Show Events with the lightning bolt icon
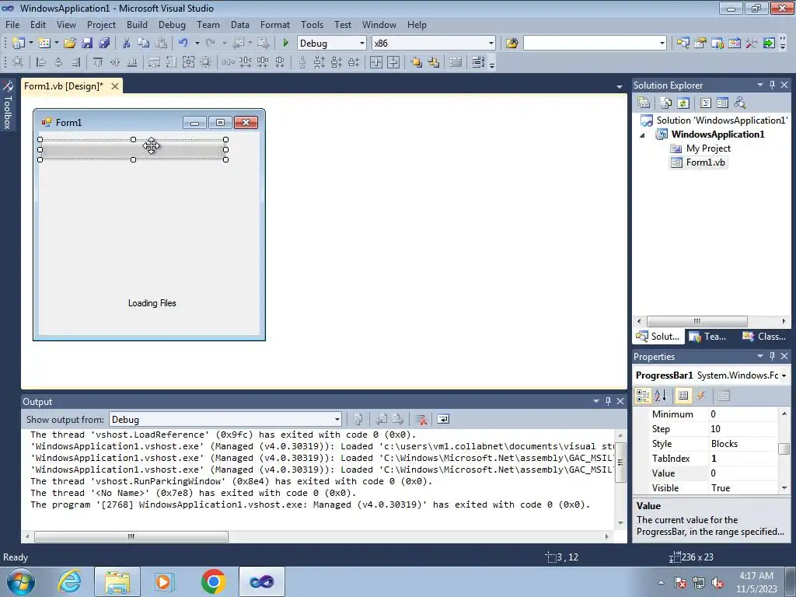Viewport: 796px width, 597px height. click(x=700, y=396)
